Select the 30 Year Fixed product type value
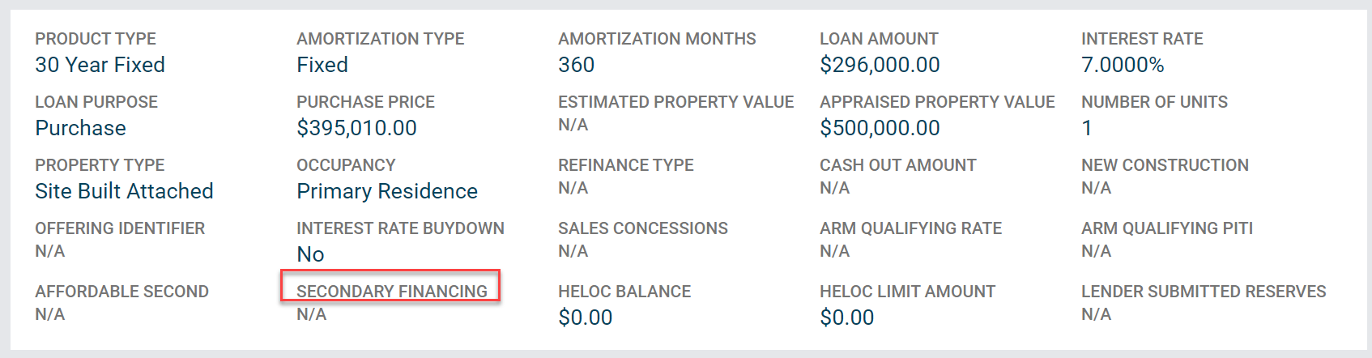The height and width of the screenshot is (358, 1372). click(x=100, y=65)
